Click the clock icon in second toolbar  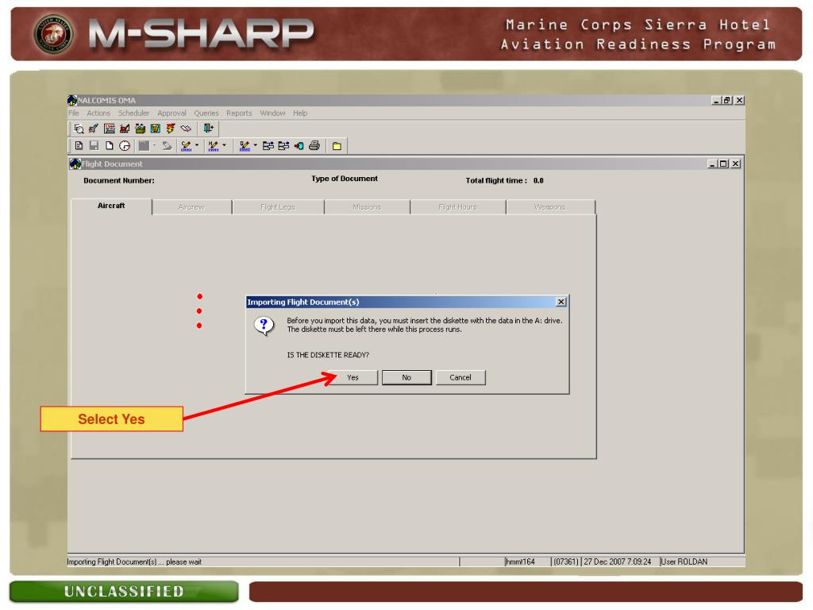point(125,146)
